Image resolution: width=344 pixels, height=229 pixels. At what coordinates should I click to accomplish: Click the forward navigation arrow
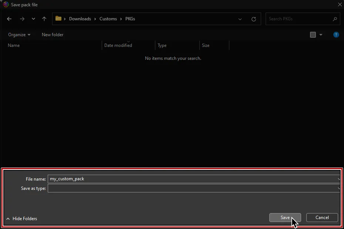tap(22, 19)
